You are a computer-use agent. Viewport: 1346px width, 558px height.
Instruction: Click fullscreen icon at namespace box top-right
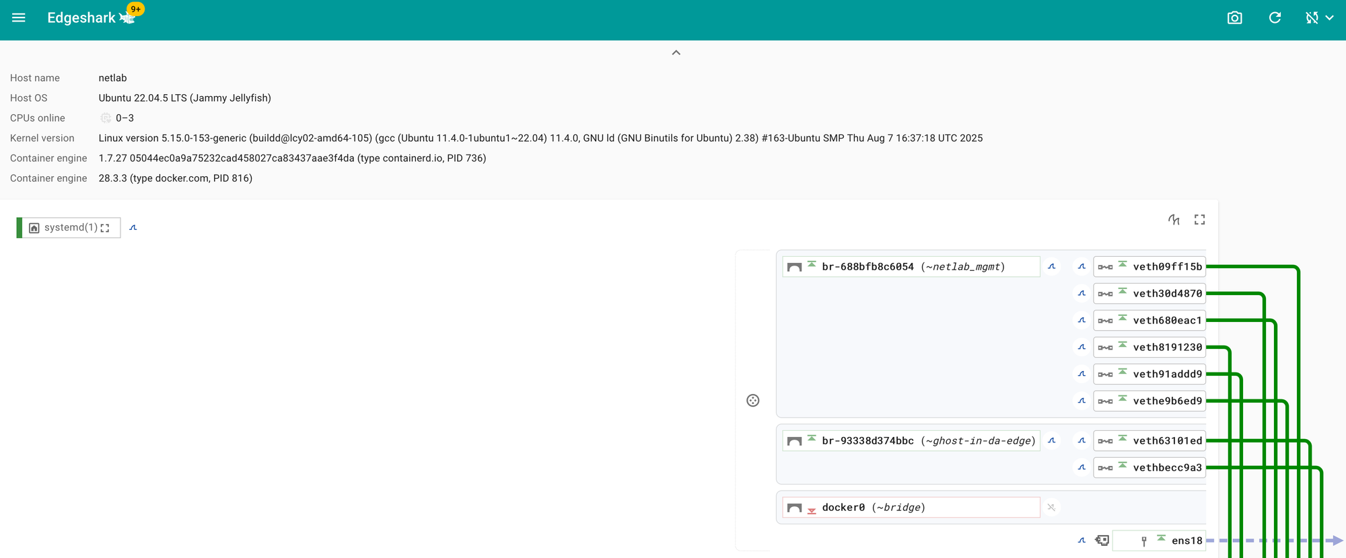pyautogui.click(x=1199, y=220)
